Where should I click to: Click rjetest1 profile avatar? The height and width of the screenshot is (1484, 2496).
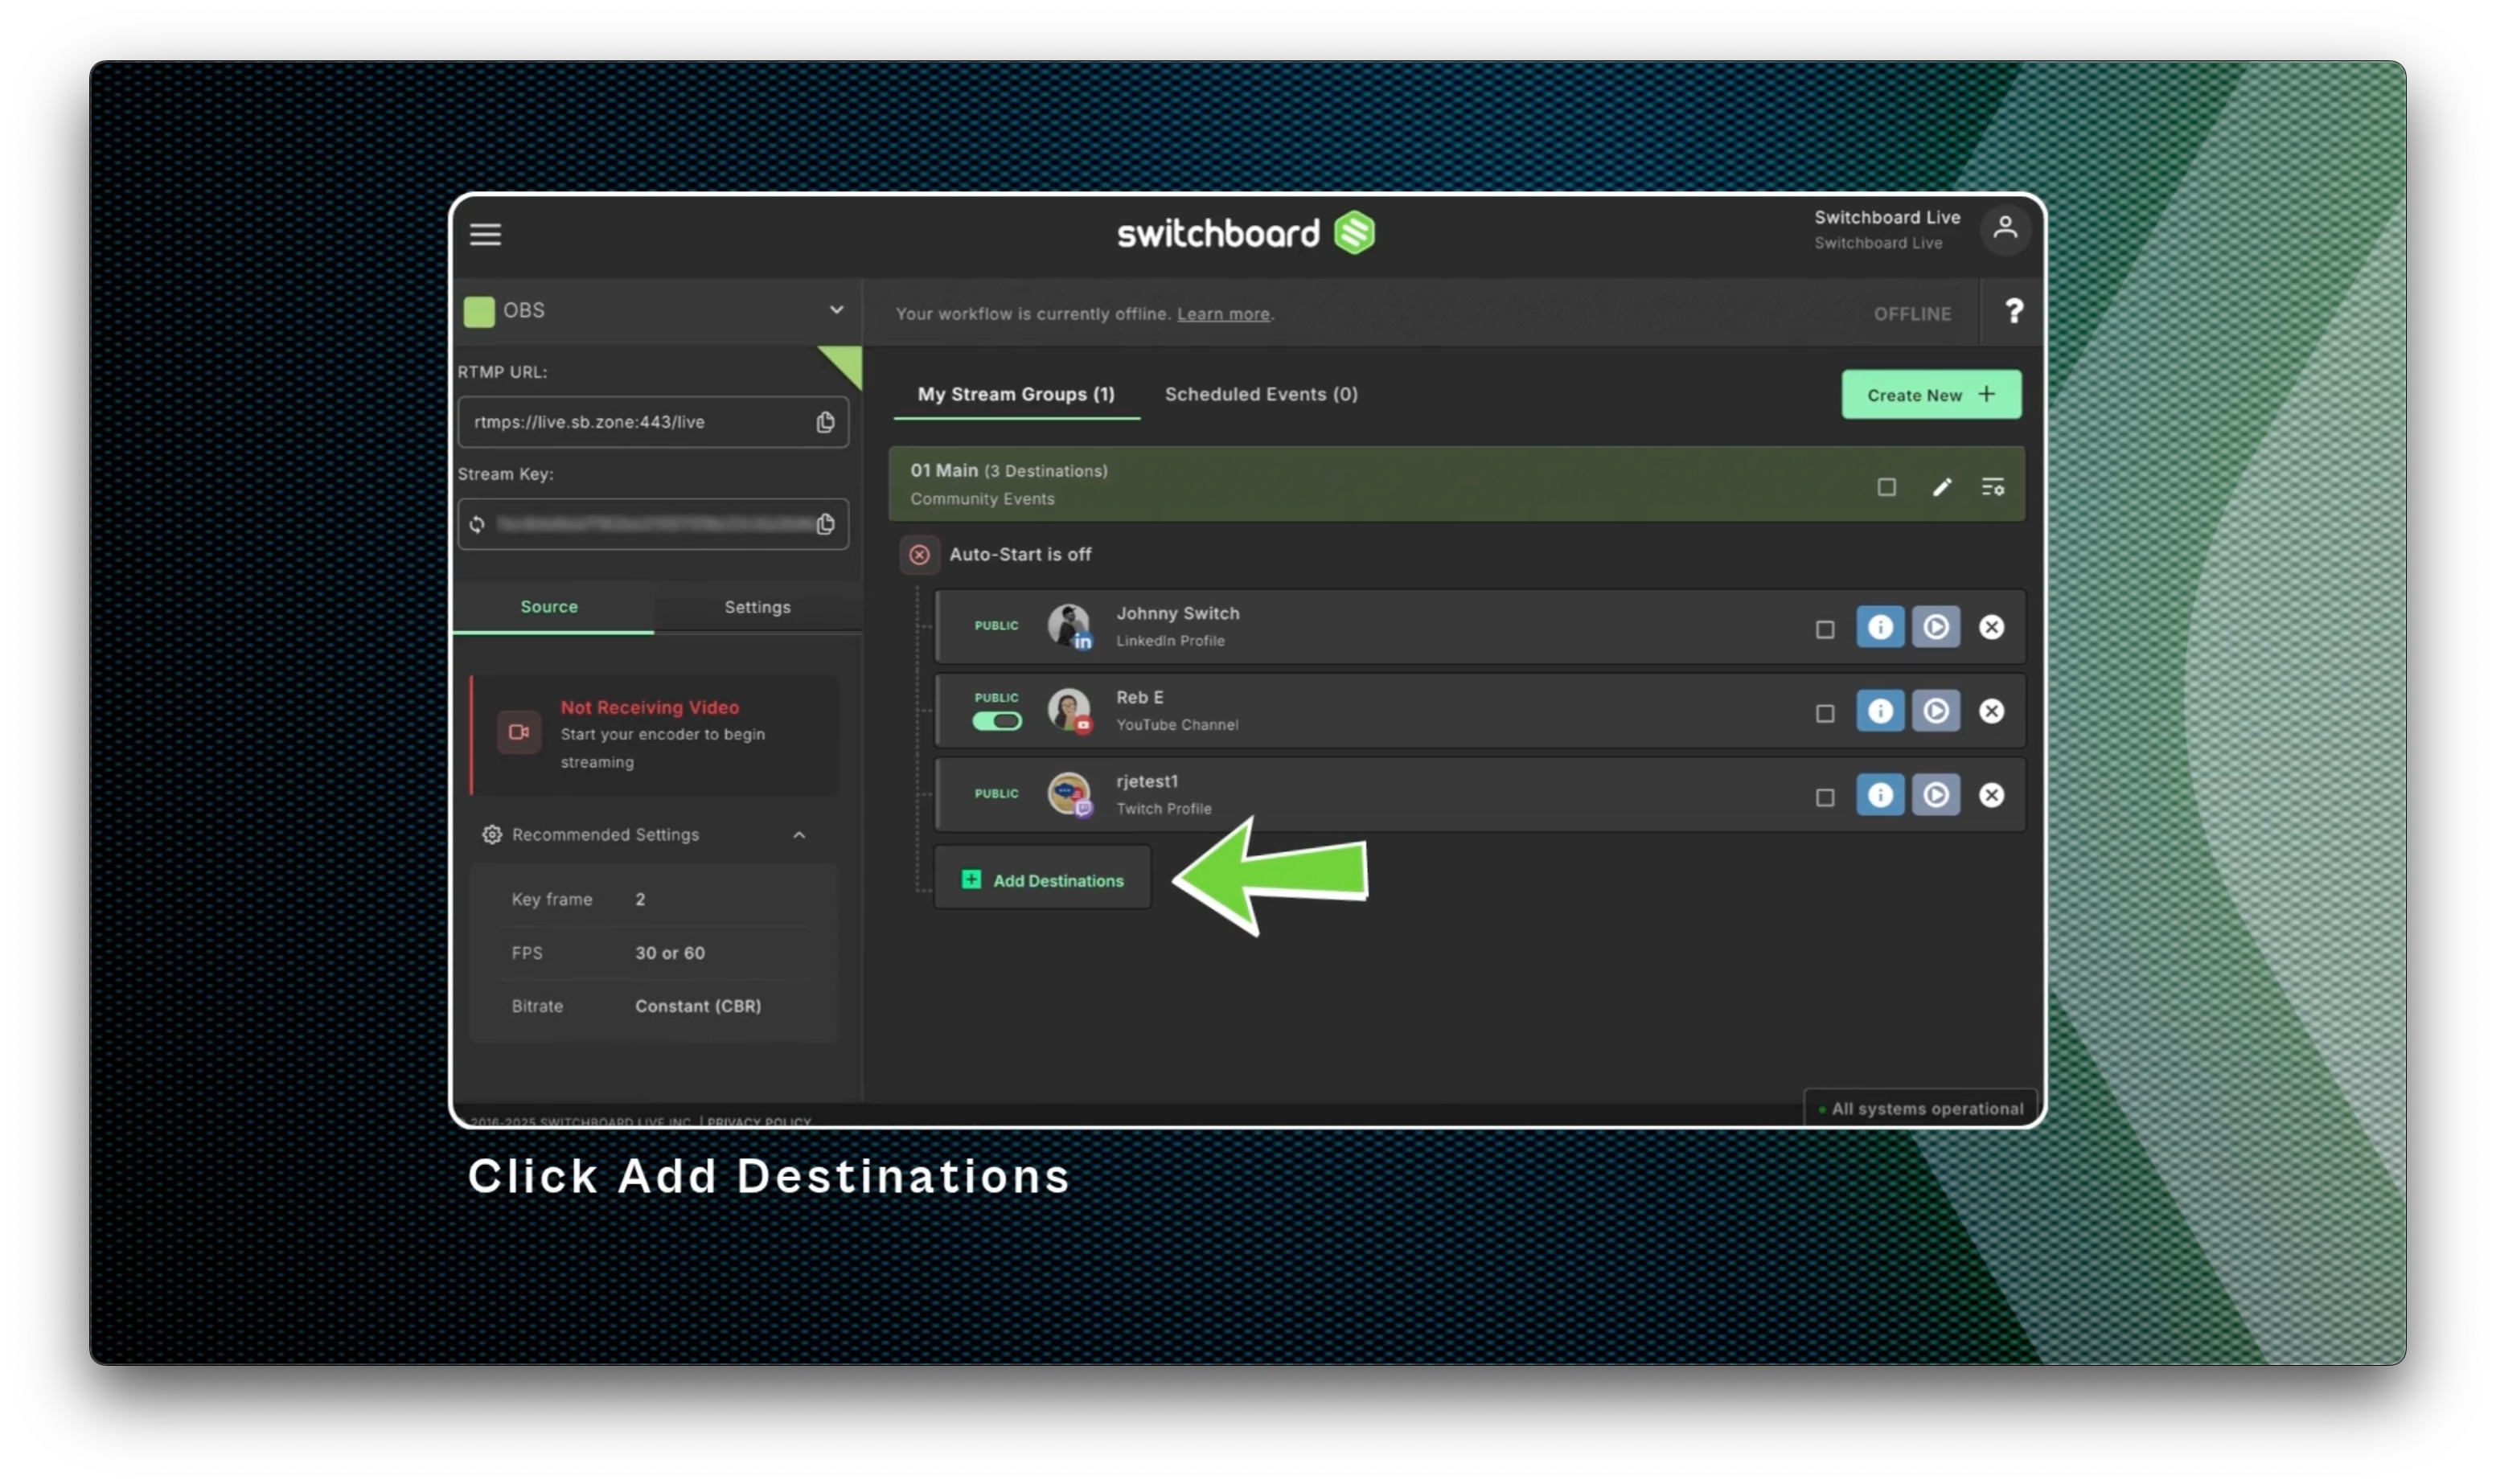(x=1069, y=794)
